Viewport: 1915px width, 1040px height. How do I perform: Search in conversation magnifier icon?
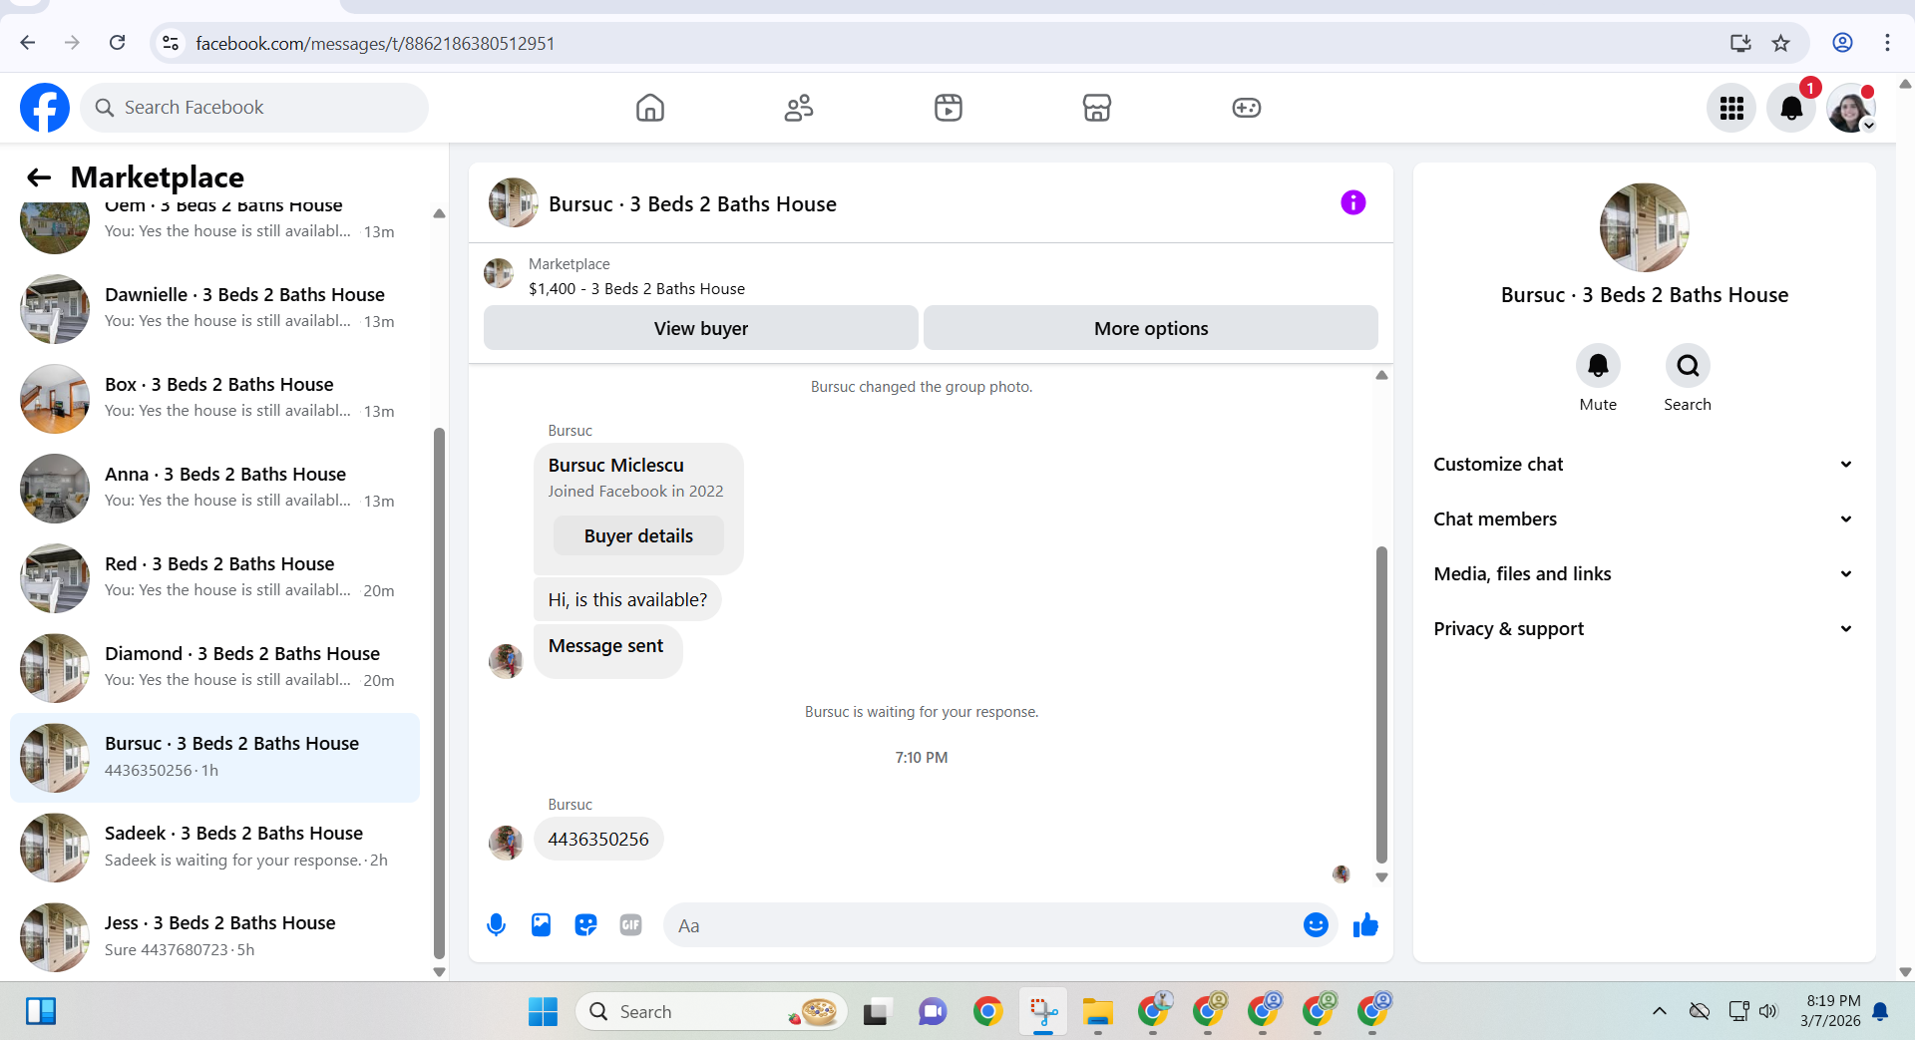tap(1688, 366)
